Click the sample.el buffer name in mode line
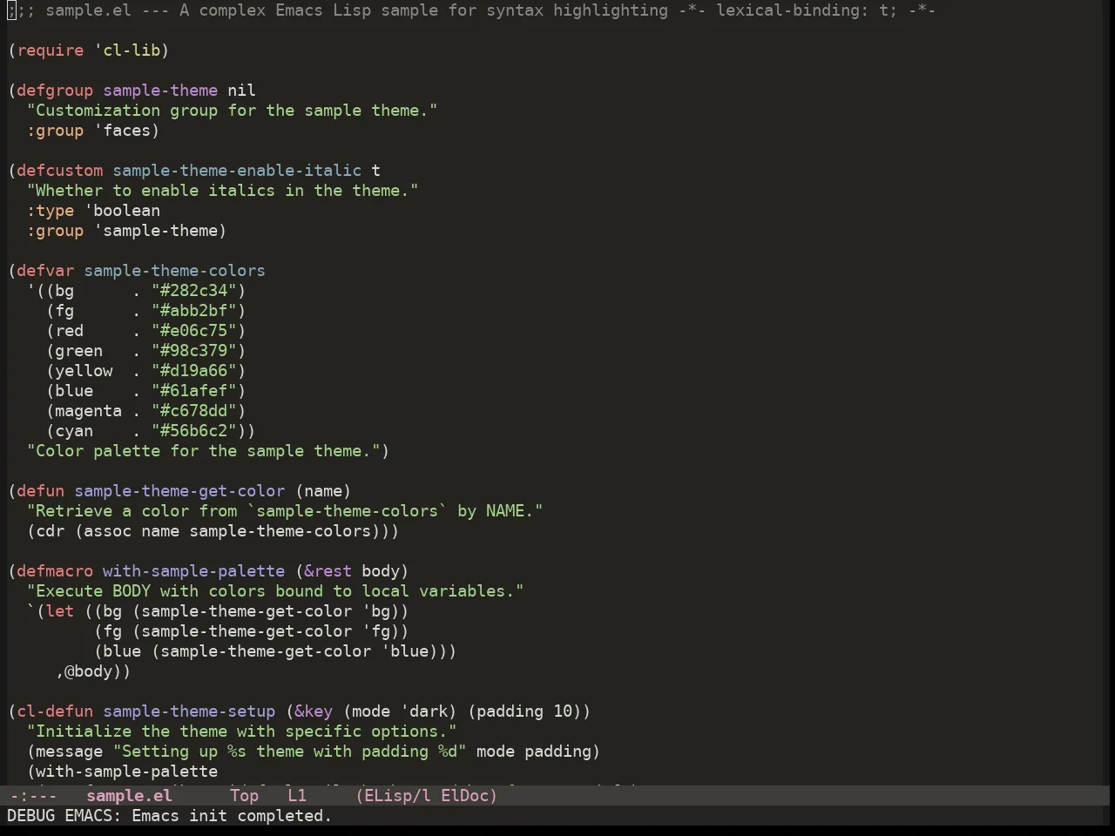The width and height of the screenshot is (1115, 836). (x=129, y=795)
